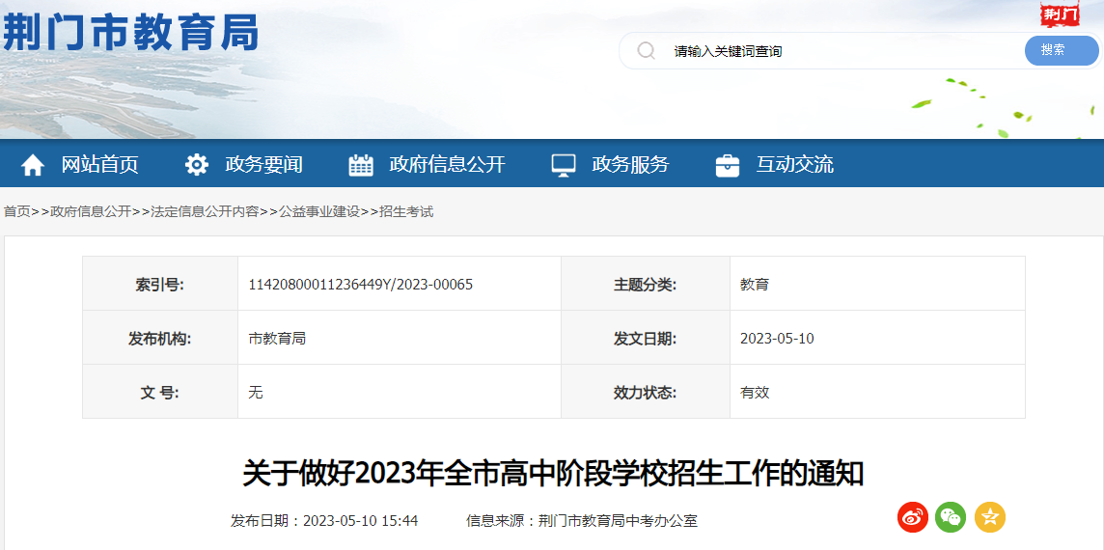This screenshot has width=1104, height=550.
Task: Click the 信息来源 荆门市教育局中考办公室 text
Action: [582, 521]
